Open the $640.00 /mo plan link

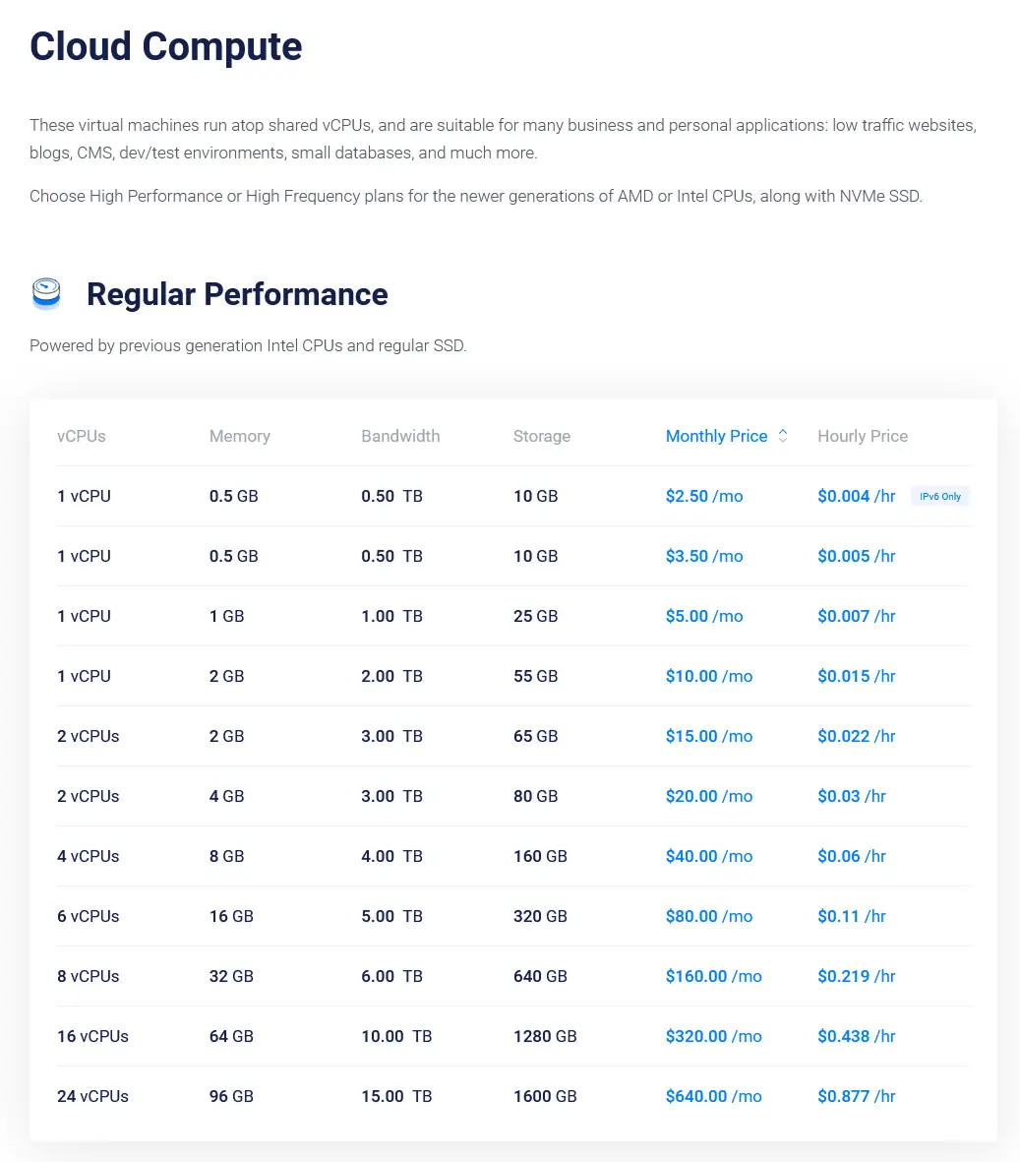[x=713, y=1096]
